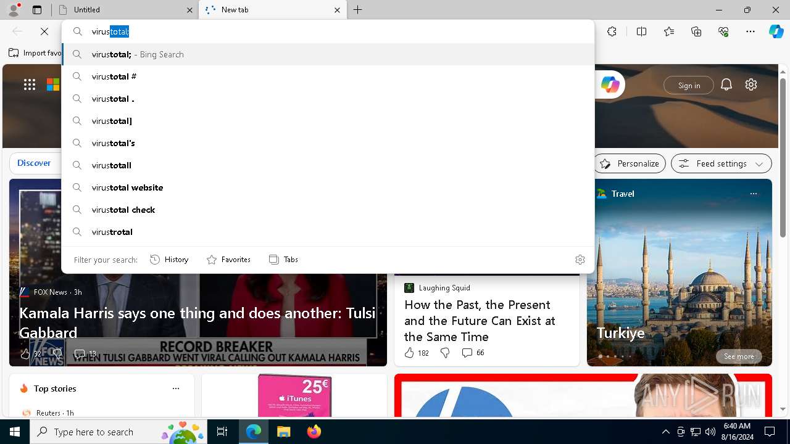Screen dimensions: 790x444
Task: Open 'How the Past, the Present' article
Action: (480, 321)
